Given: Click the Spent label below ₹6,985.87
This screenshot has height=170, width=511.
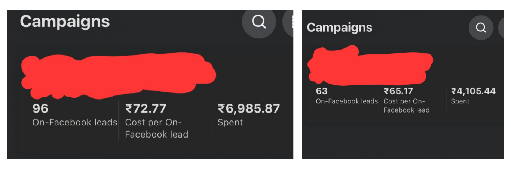Looking at the screenshot, I should click(230, 122).
